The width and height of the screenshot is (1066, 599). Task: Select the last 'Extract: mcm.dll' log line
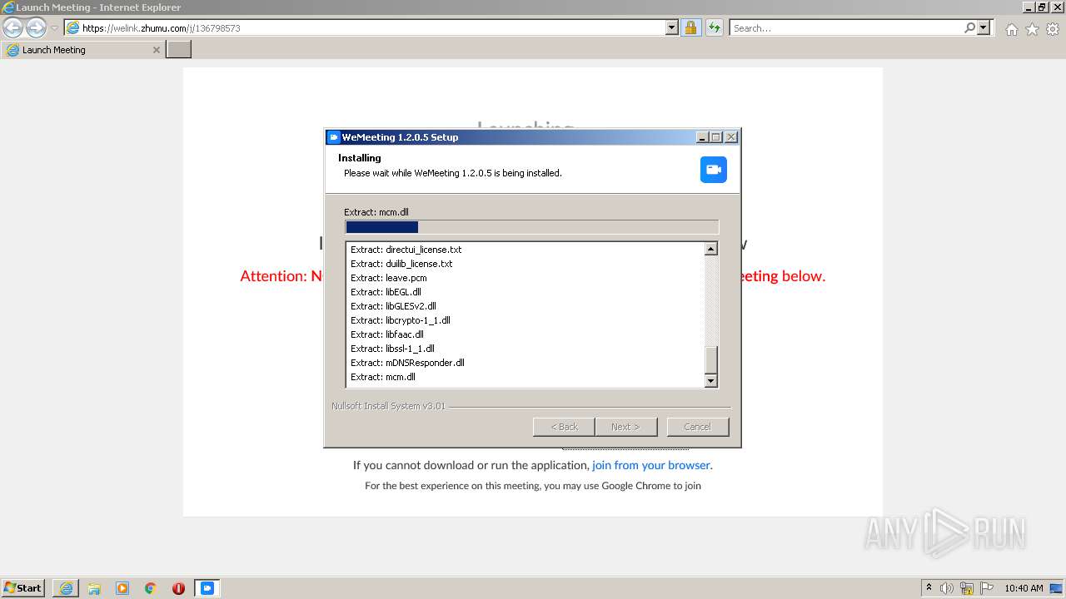(382, 377)
